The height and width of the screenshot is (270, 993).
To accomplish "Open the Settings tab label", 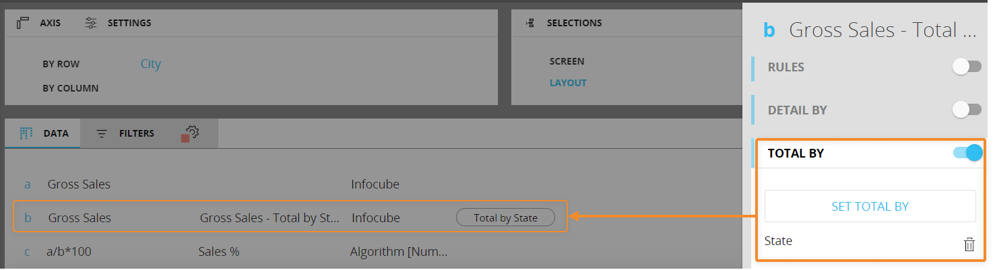I will point(129,23).
